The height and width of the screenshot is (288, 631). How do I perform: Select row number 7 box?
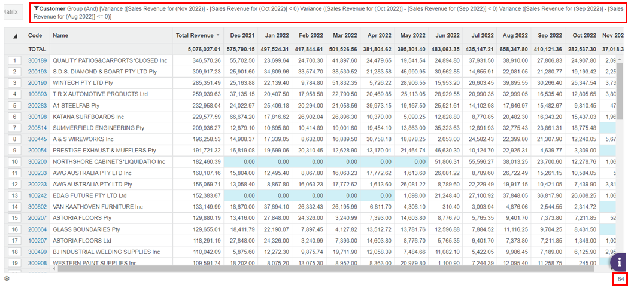14,128
